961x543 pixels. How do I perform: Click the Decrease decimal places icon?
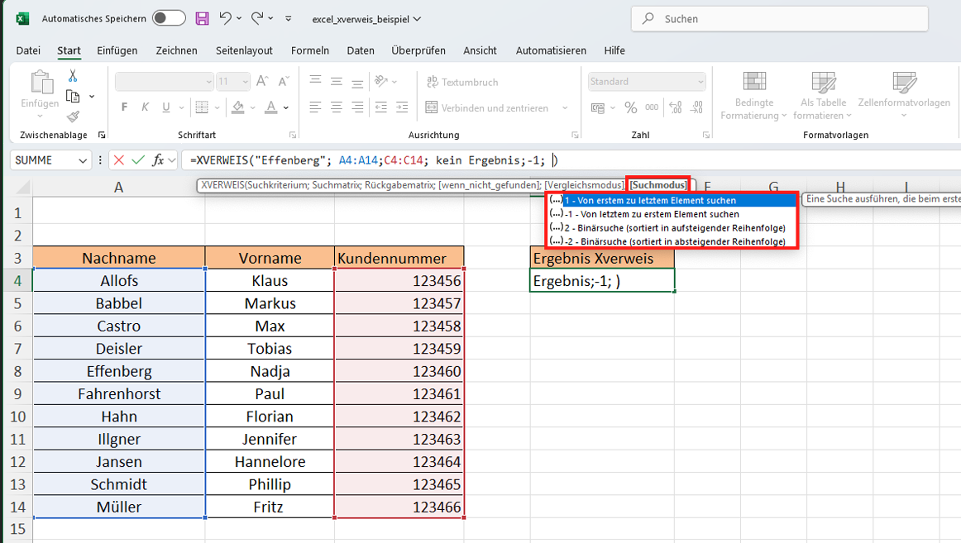click(x=697, y=107)
